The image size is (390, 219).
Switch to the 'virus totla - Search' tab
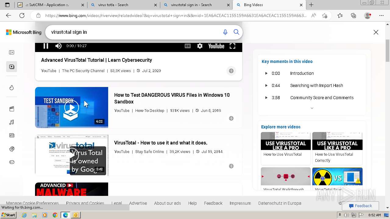[123, 5]
